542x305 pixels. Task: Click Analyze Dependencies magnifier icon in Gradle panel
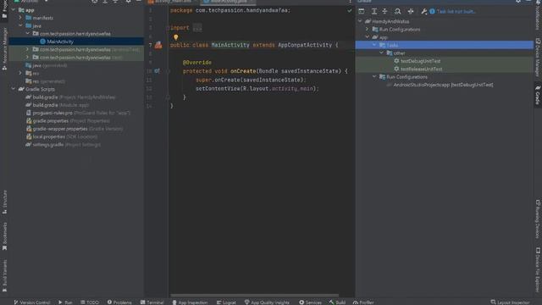point(397,11)
